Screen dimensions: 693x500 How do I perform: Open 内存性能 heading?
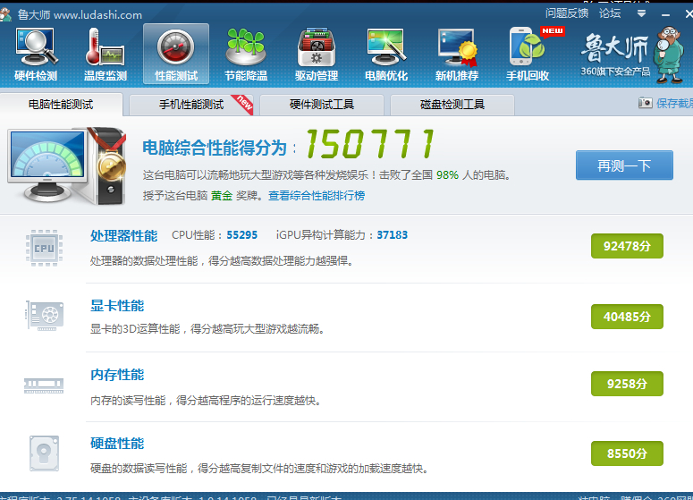pyautogui.click(x=117, y=375)
